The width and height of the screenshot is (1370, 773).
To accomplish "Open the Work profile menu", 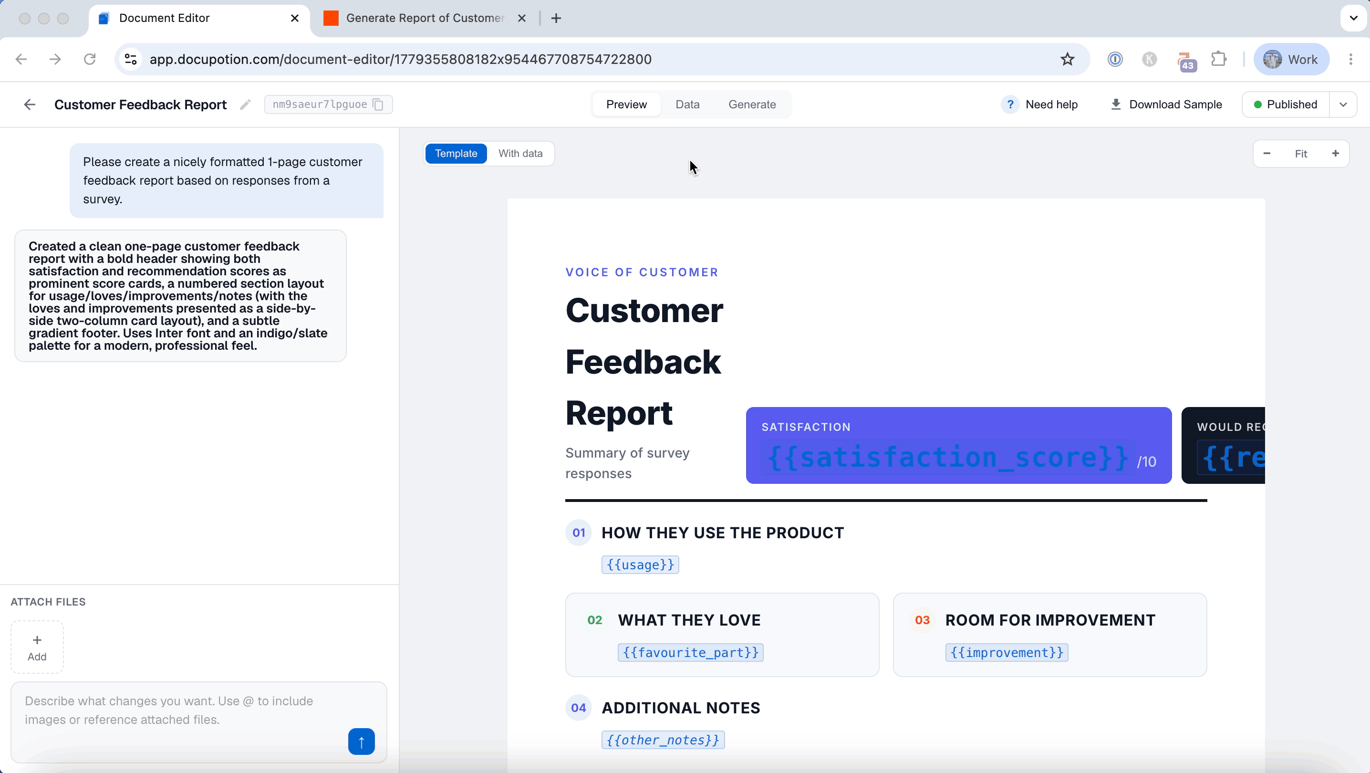I will tap(1291, 59).
